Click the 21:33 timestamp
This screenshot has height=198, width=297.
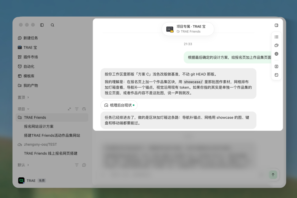(x=188, y=44)
